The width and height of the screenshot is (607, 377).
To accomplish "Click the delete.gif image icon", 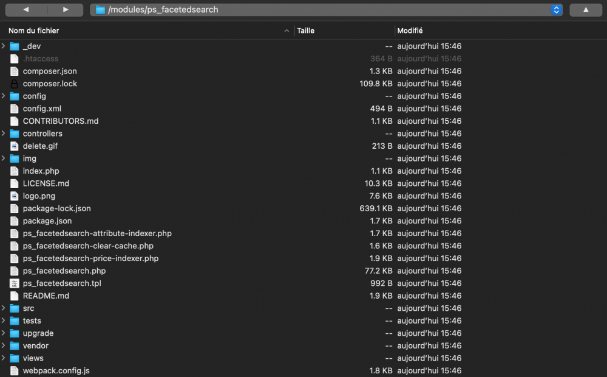I will click(x=15, y=146).
